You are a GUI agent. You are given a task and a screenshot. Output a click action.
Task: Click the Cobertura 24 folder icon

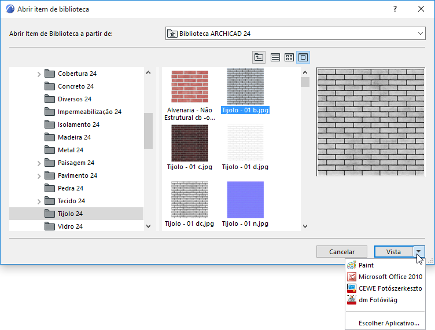pos(50,74)
